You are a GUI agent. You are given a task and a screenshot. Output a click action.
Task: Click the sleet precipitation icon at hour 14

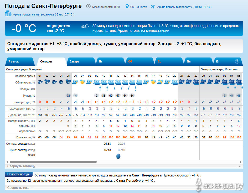[x=136, y=89]
